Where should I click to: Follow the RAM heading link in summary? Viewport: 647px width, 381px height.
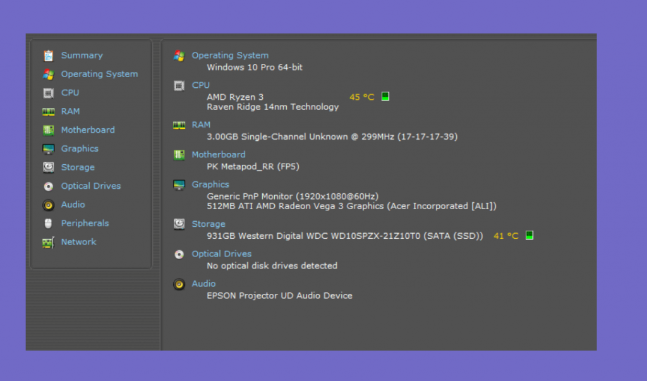click(201, 124)
